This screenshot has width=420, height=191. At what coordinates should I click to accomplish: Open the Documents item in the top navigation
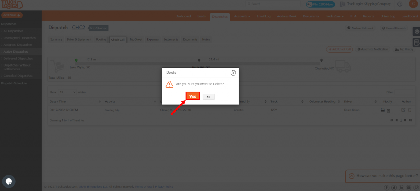coord(311,16)
